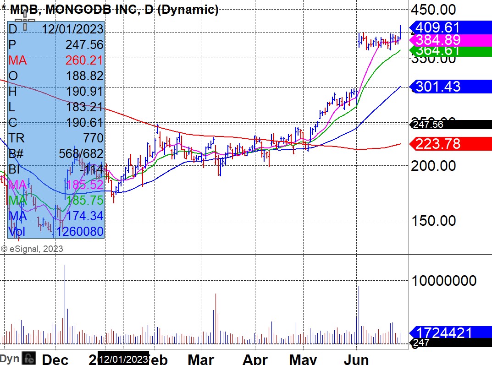This screenshot has height=365, width=492.
Task: Select the magenta 384.89 moving average tag
Action: [451, 40]
